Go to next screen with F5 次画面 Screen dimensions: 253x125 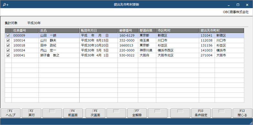95,113
